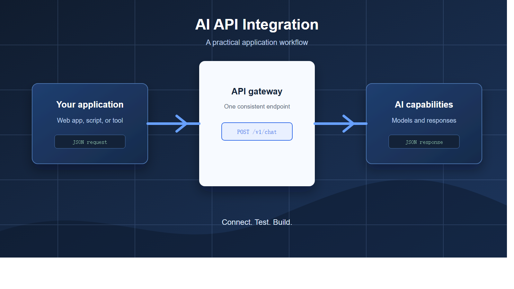Click the arrow from API gateway to AI capabilities
The image size is (514, 289).
[x=341, y=124]
